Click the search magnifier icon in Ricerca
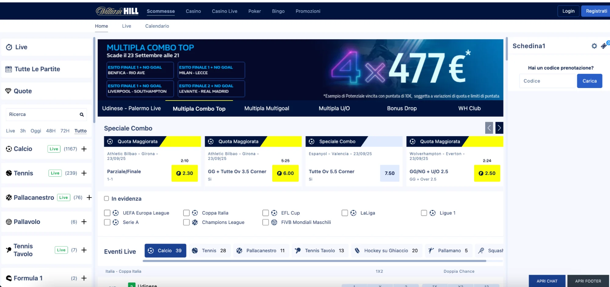 (x=82, y=115)
